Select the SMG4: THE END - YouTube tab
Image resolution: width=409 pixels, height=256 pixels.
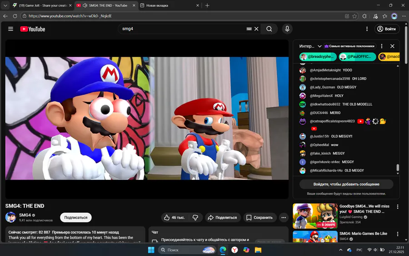[x=106, y=5]
